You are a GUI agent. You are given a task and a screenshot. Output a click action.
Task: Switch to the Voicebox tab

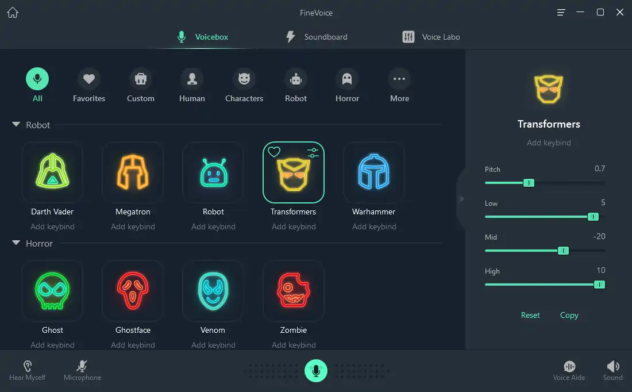203,37
